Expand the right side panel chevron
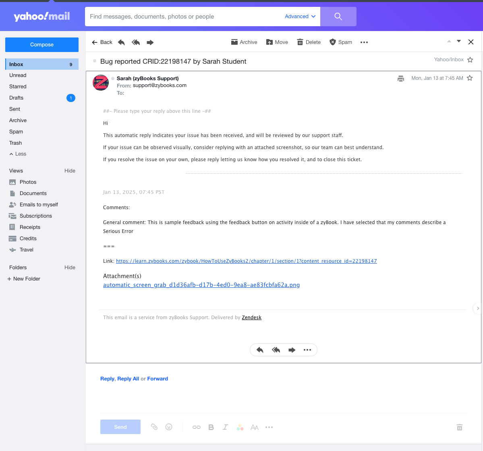483x451 pixels. click(478, 308)
